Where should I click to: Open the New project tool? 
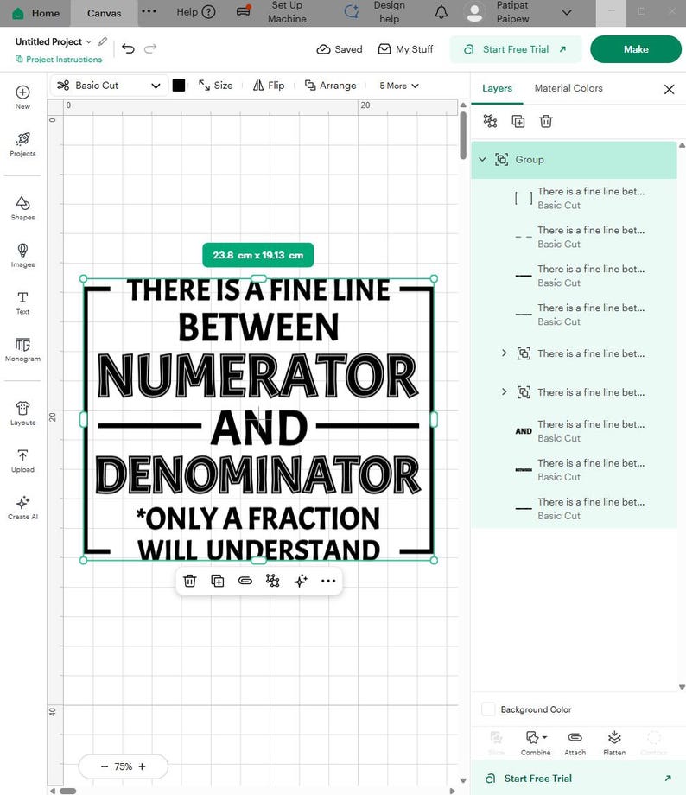pyautogui.click(x=22, y=98)
